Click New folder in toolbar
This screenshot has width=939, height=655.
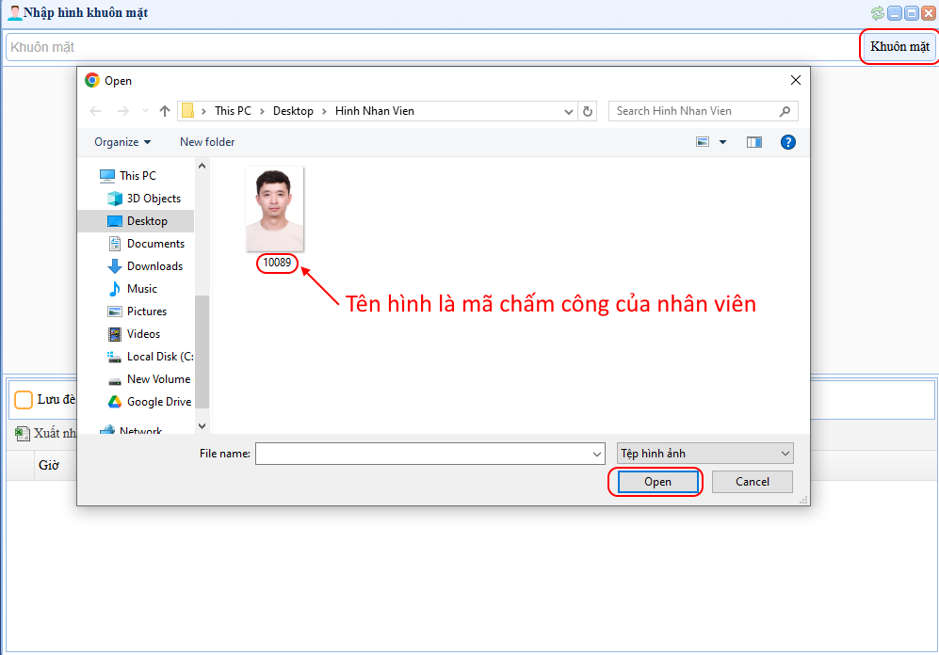coord(207,142)
